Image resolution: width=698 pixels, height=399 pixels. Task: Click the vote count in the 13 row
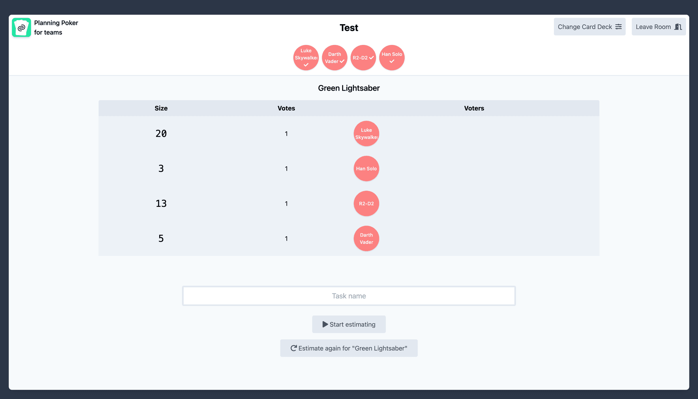286,204
